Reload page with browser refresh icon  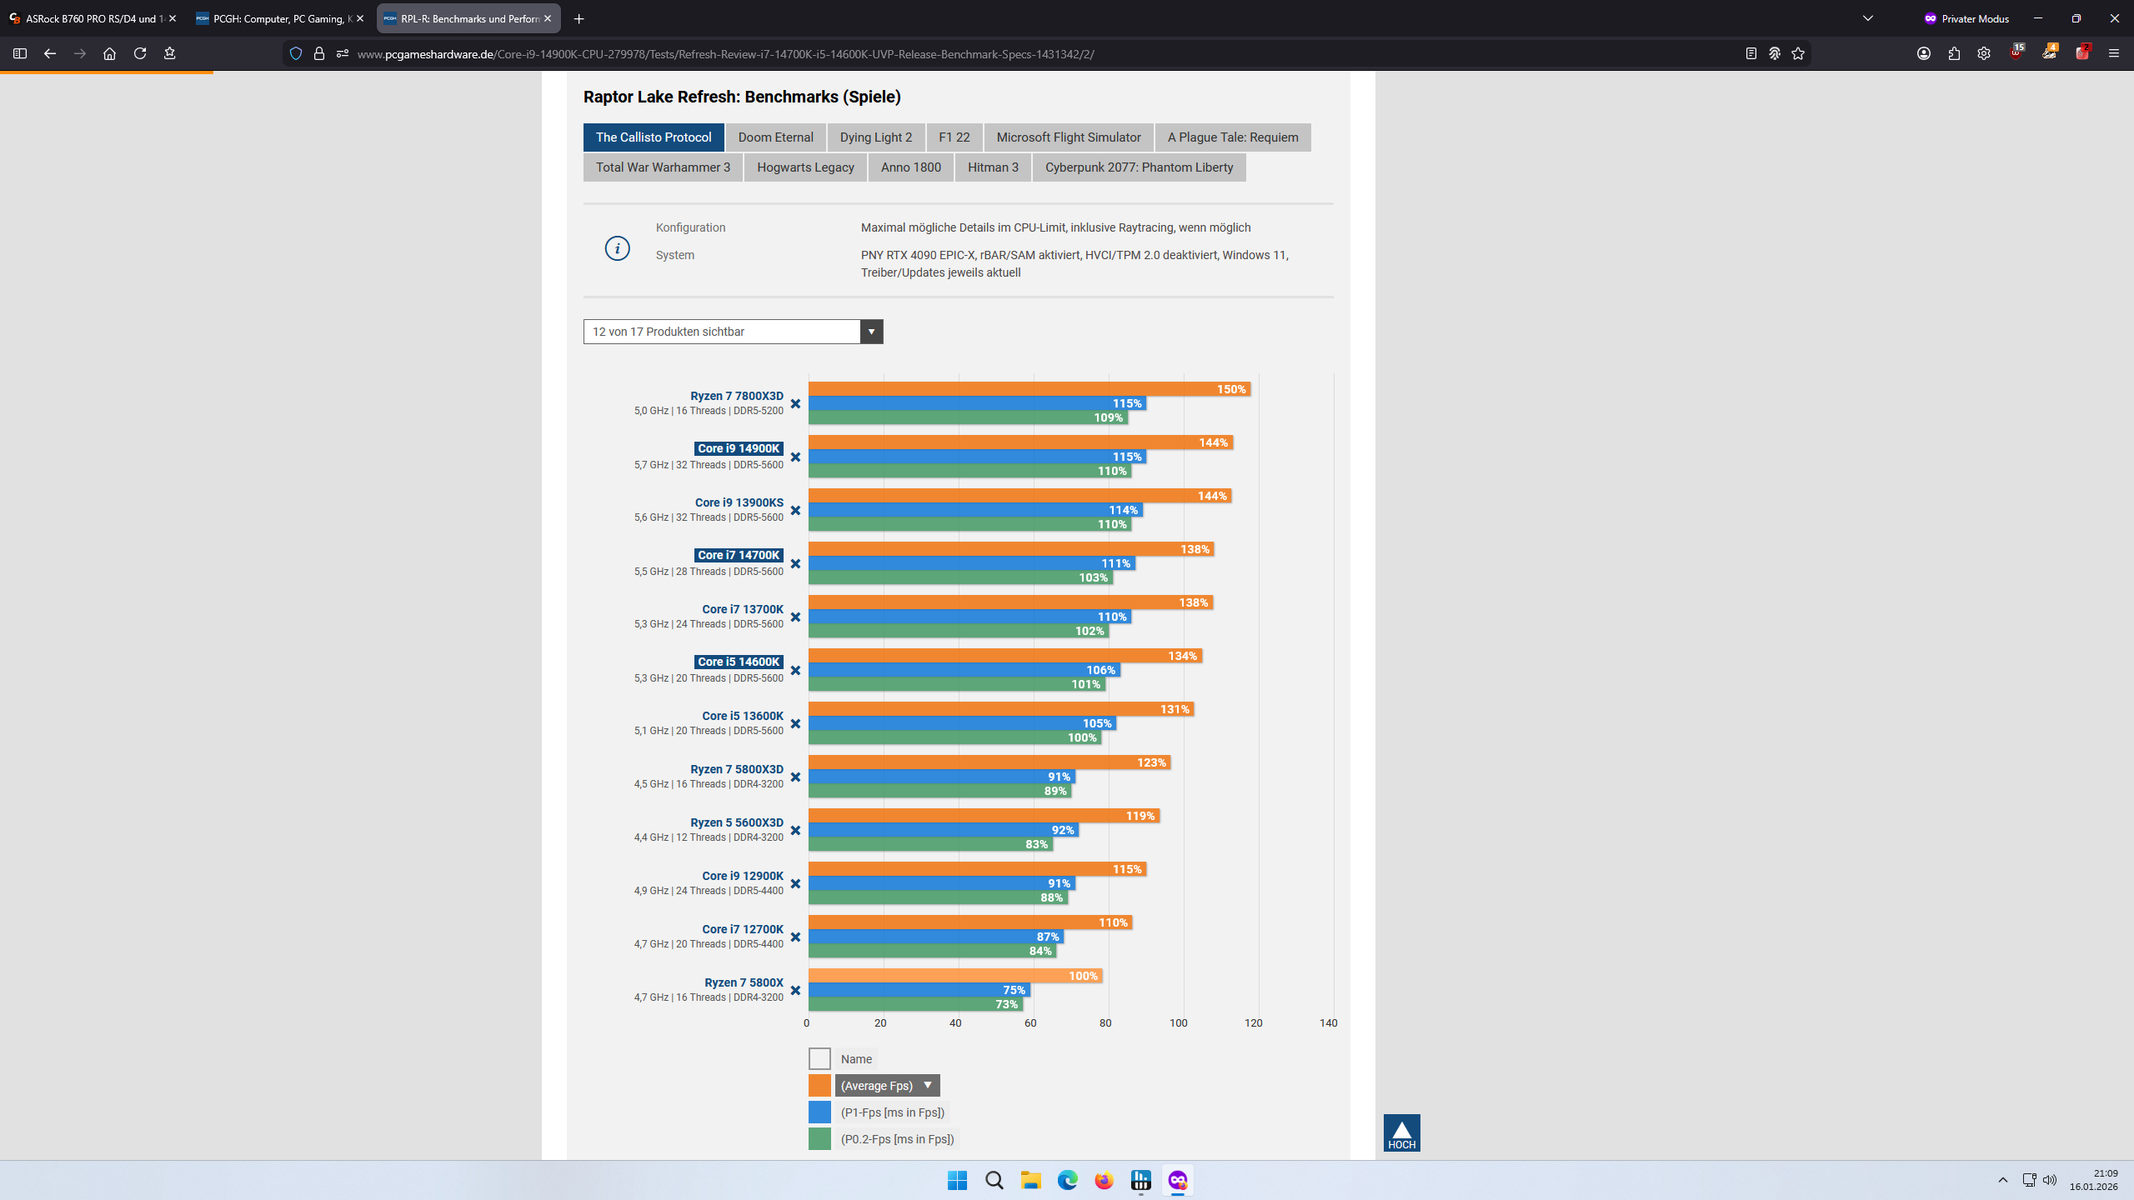tap(140, 53)
